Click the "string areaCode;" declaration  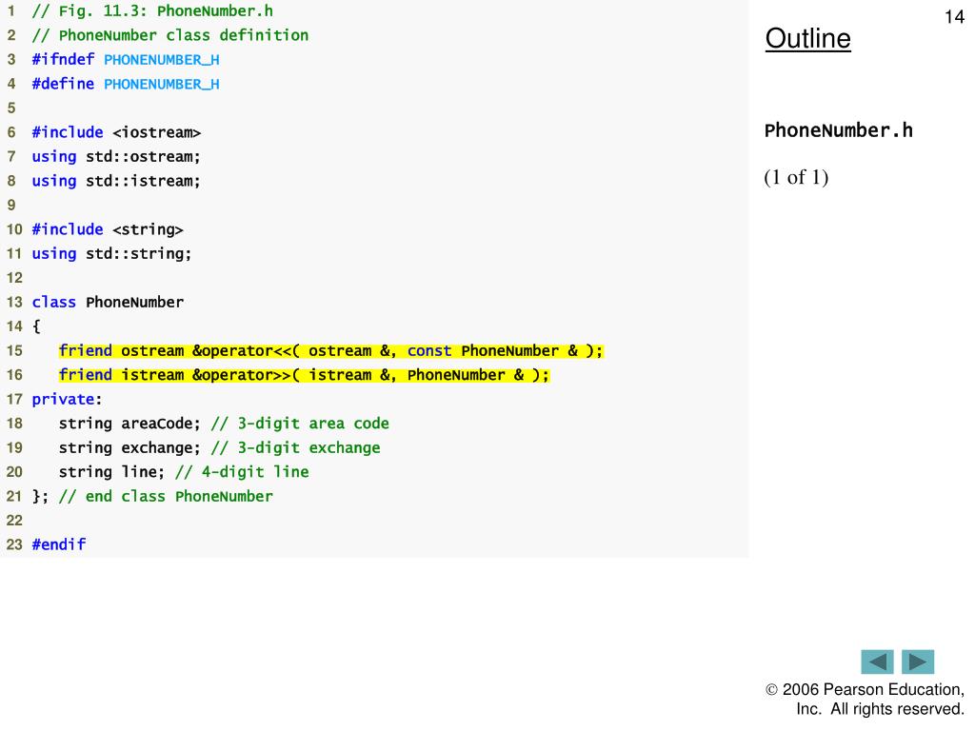129,424
